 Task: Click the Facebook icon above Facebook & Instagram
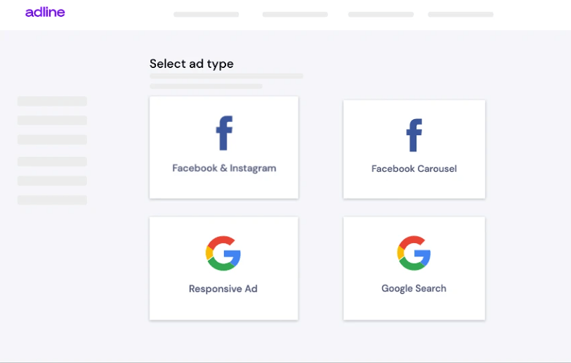(x=224, y=133)
